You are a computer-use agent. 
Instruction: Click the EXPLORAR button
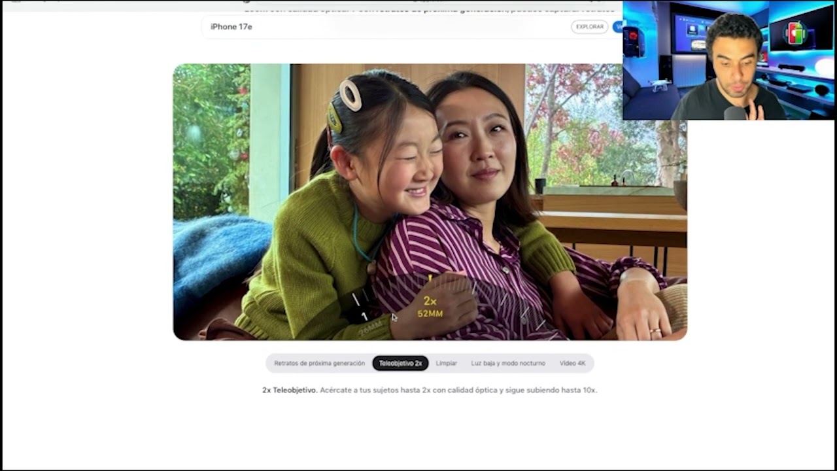click(x=590, y=27)
